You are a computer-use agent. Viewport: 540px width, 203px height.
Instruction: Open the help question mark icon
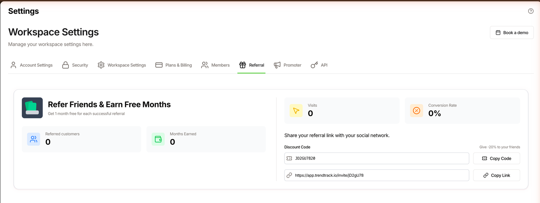tap(531, 11)
